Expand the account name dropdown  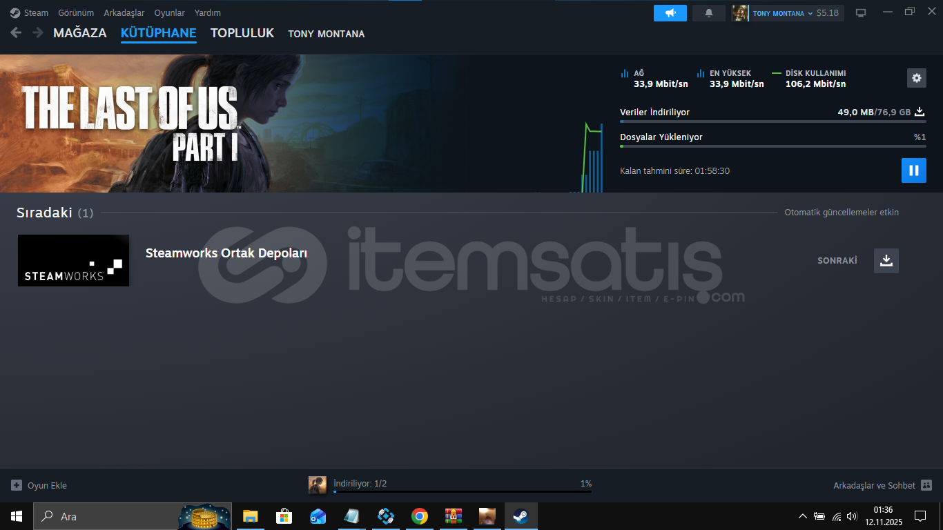tap(810, 13)
